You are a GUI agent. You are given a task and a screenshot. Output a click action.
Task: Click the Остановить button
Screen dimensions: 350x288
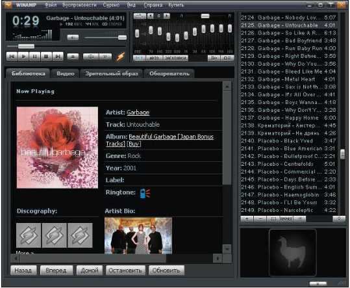tap(125, 270)
